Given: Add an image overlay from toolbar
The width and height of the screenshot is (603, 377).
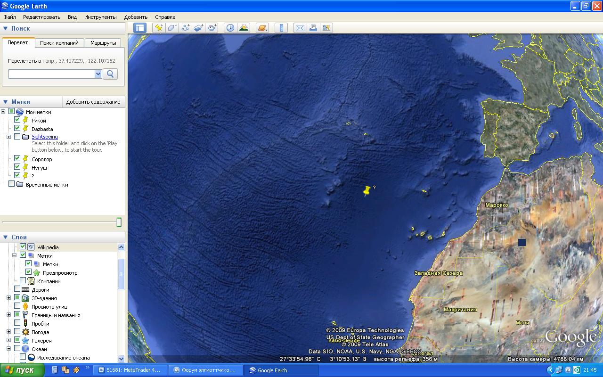Looking at the screenshot, I should [198, 28].
